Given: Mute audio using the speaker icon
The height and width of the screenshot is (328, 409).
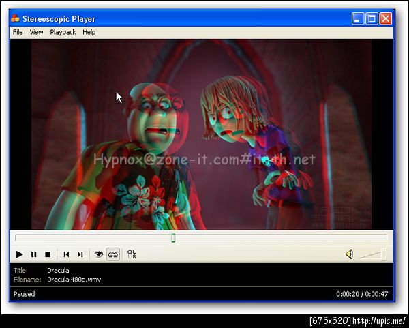Looking at the screenshot, I should [x=350, y=254].
